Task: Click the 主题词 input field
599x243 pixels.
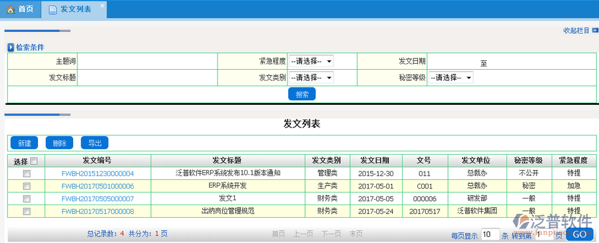Action: pyautogui.click(x=148, y=61)
